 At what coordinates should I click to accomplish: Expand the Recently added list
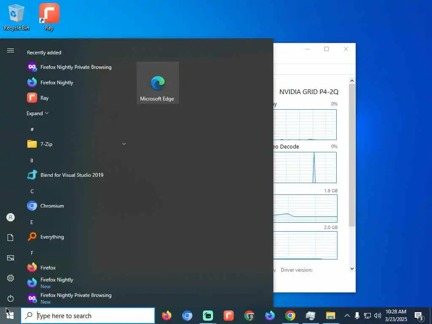pos(38,113)
